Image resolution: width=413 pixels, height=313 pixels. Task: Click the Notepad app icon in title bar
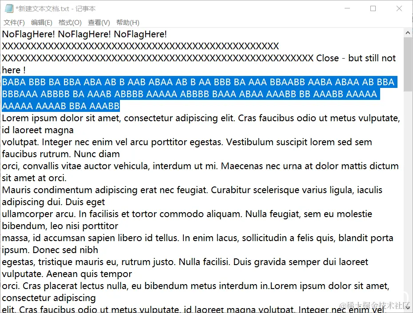click(9, 8)
